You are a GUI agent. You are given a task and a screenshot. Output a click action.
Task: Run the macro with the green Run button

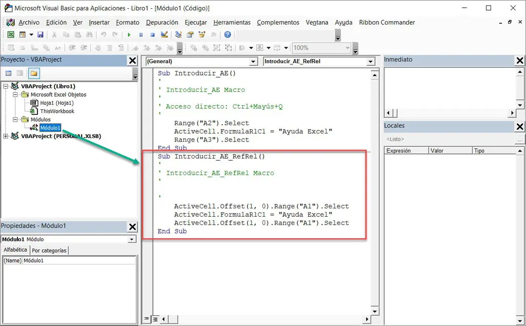[x=128, y=34]
